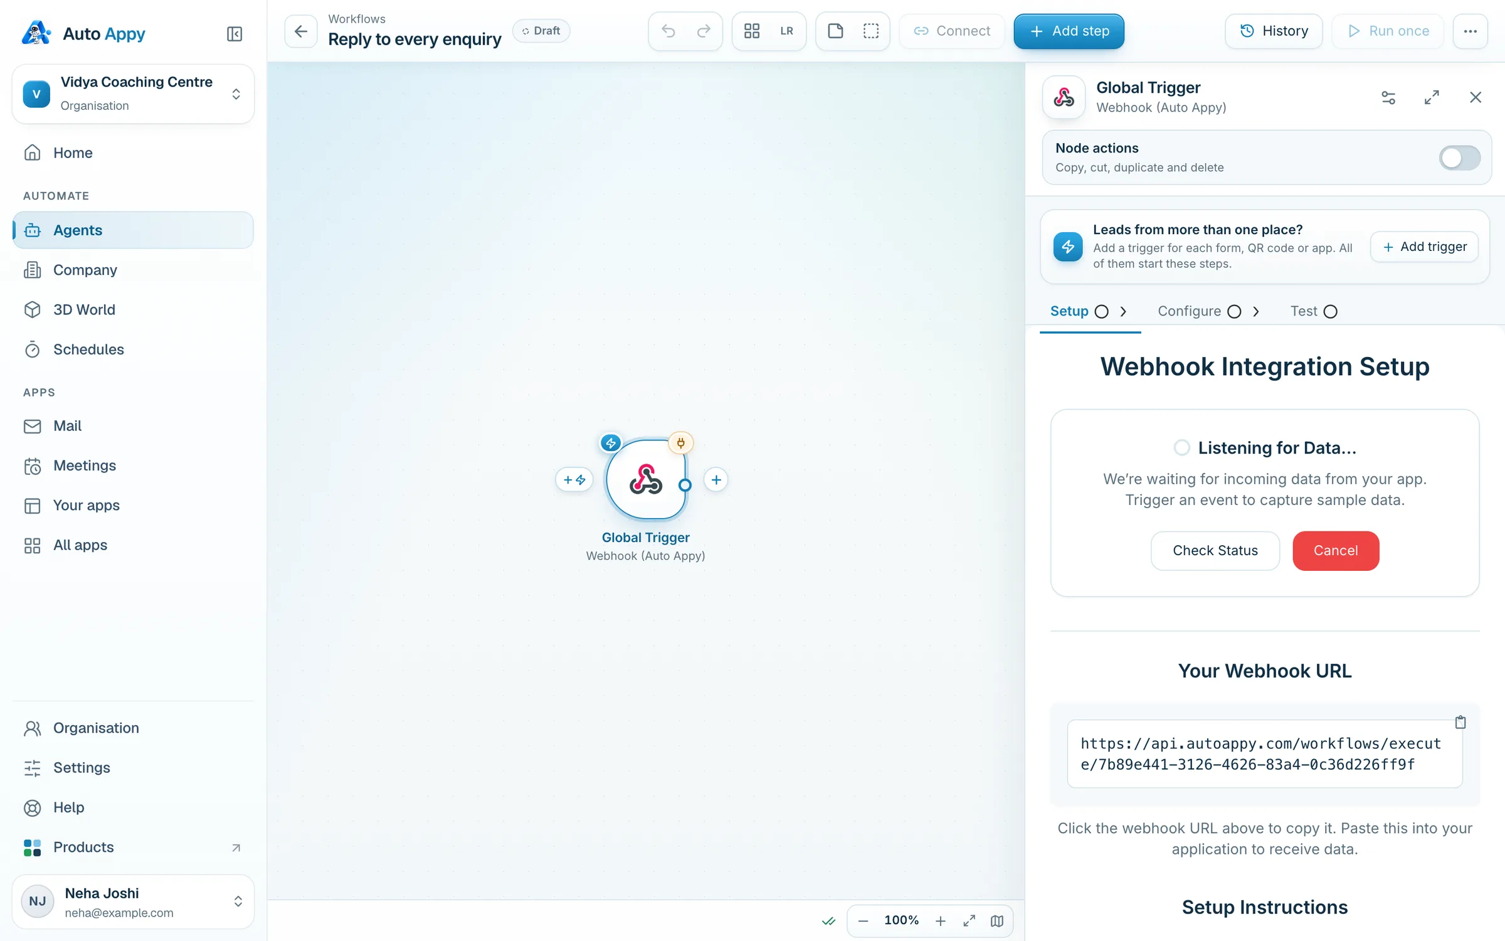Screen dimensions: 1505x941
Task: Click the webhook URL text box
Action: [1264, 754]
